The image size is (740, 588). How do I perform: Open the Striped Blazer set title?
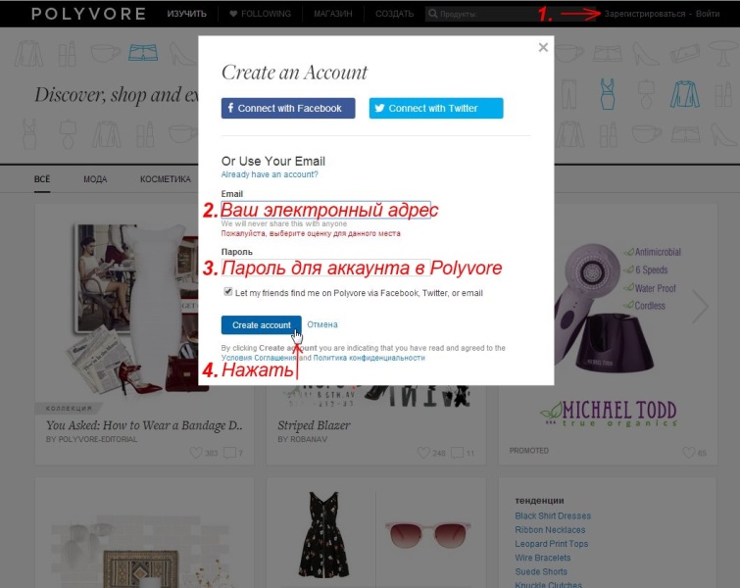[x=314, y=425]
